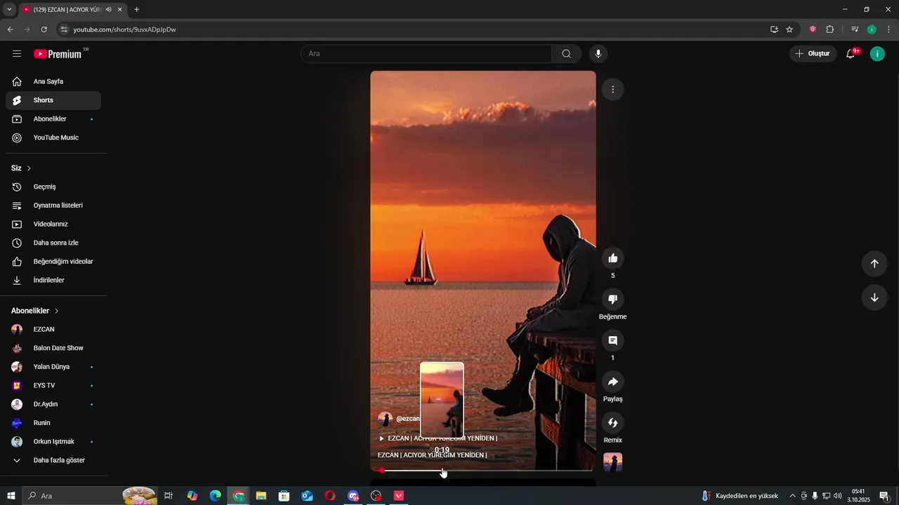Open the EZCAN channel subscription
The width and height of the screenshot is (899, 505).
coord(53,330)
